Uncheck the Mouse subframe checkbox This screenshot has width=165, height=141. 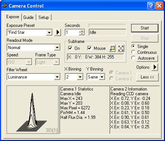point(89,48)
